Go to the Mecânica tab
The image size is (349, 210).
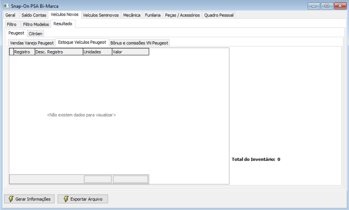132,15
